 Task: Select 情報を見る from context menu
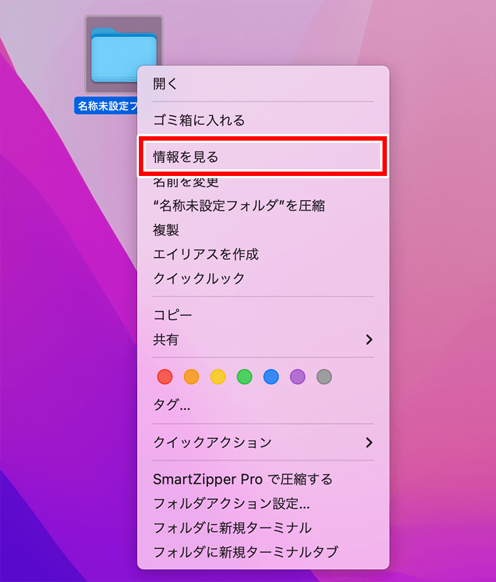pyautogui.click(x=186, y=157)
